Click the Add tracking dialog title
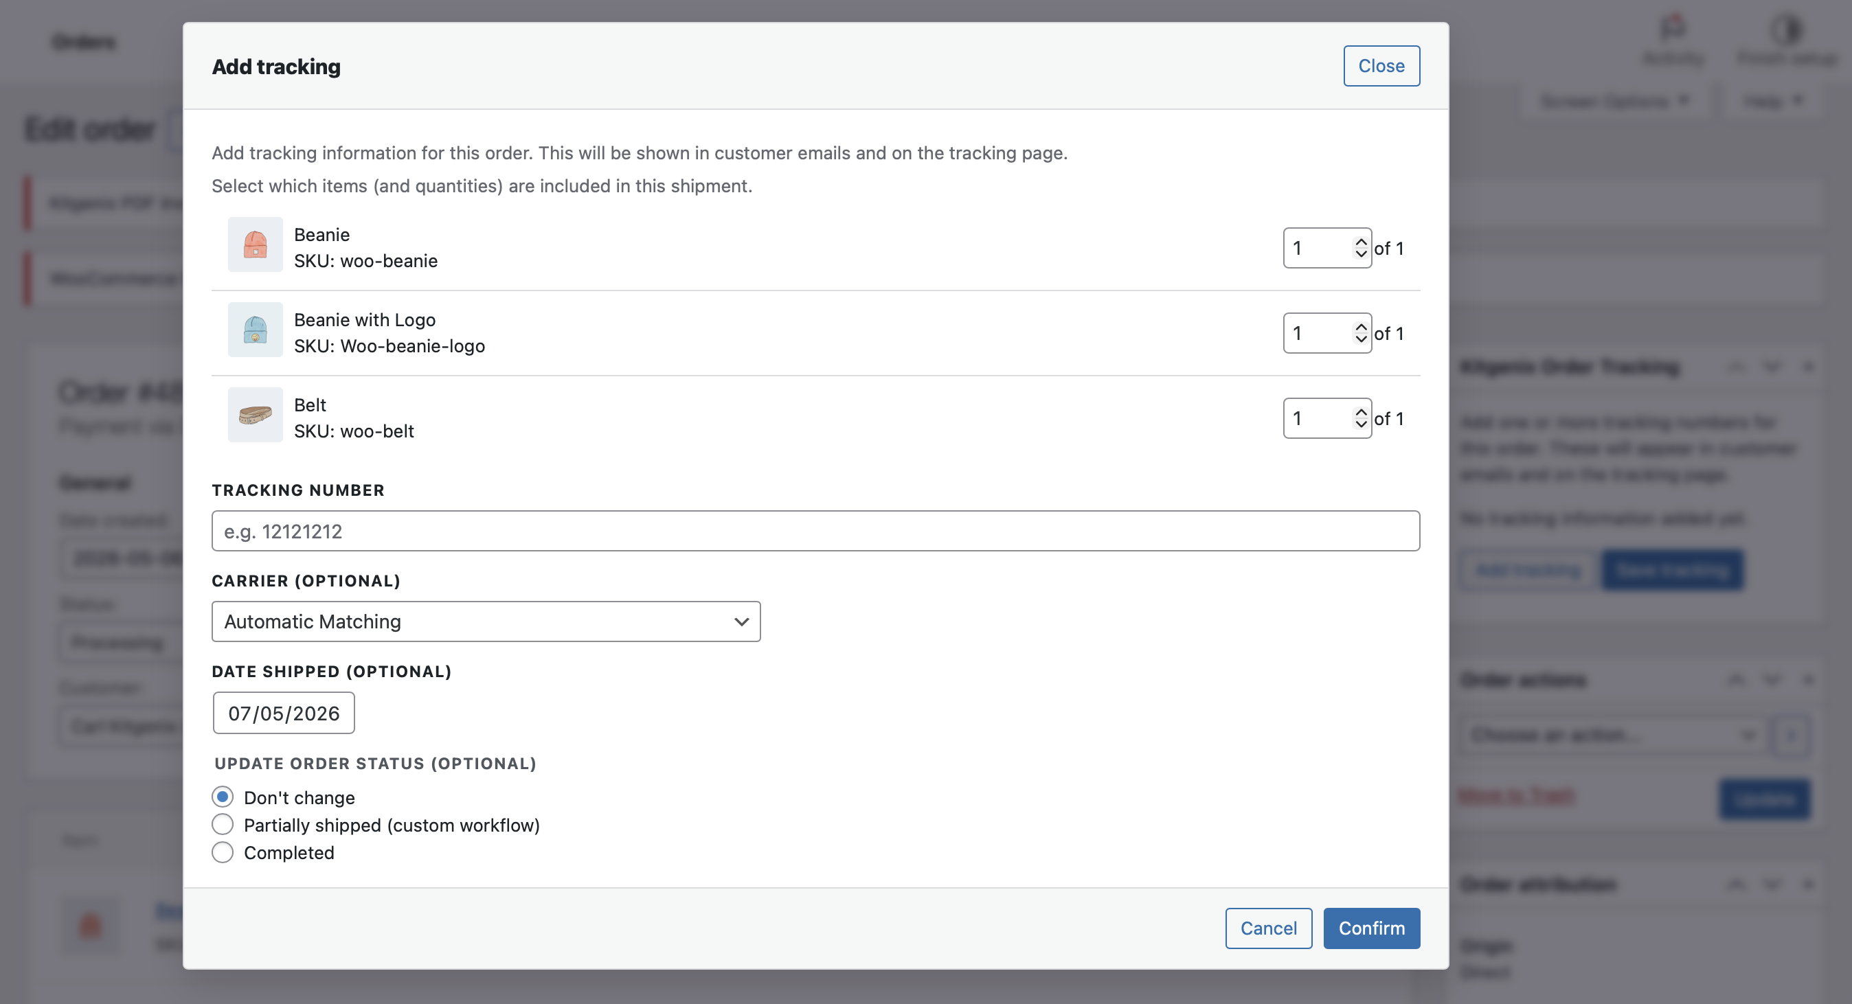The width and height of the screenshot is (1852, 1004). [276, 66]
